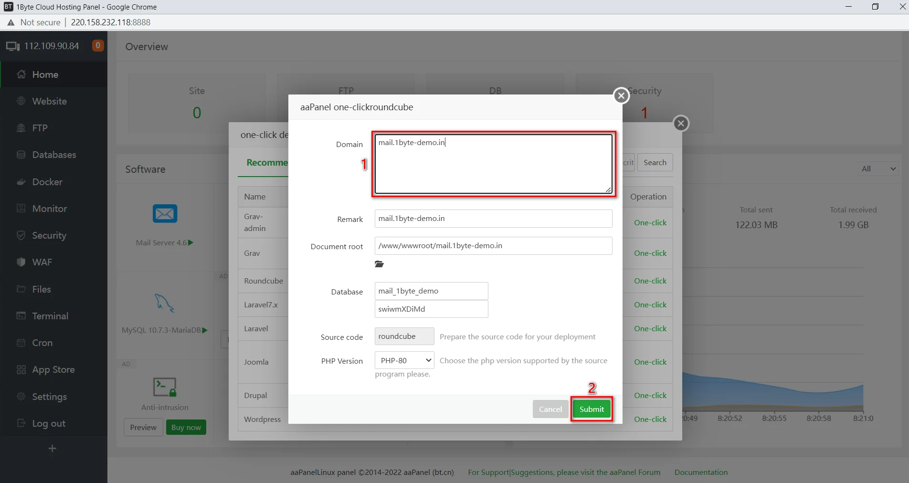Screen dimensions: 909x483
Task: Close the one-click deployment window behind
Action: [x=681, y=124]
